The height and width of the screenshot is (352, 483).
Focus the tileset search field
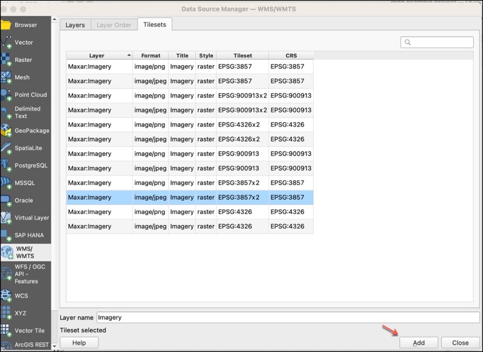pyautogui.click(x=437, y=42)
